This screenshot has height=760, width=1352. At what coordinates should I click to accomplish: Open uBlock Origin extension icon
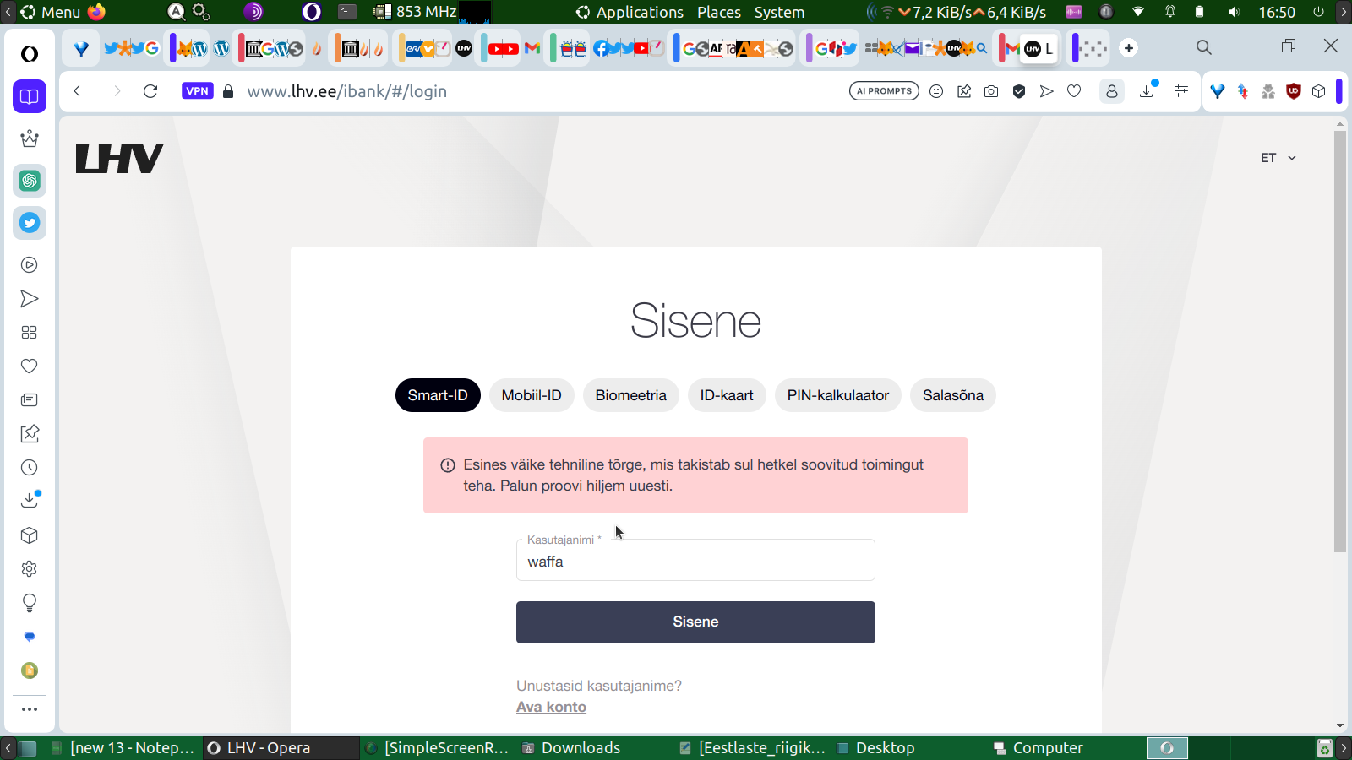1293,91
